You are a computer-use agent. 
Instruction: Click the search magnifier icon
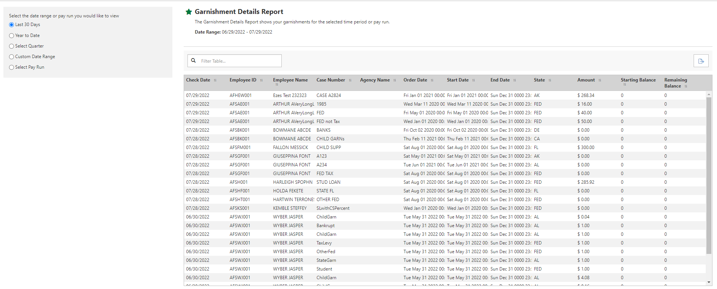pyautogui.click(x=193, y=60)
